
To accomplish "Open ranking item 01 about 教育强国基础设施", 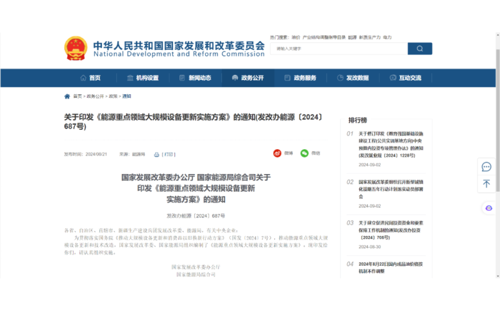I will pos(391,145).
